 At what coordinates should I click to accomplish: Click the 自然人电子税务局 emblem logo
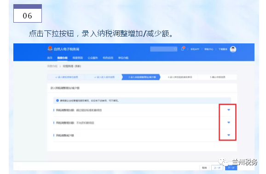tap(50, 49)
